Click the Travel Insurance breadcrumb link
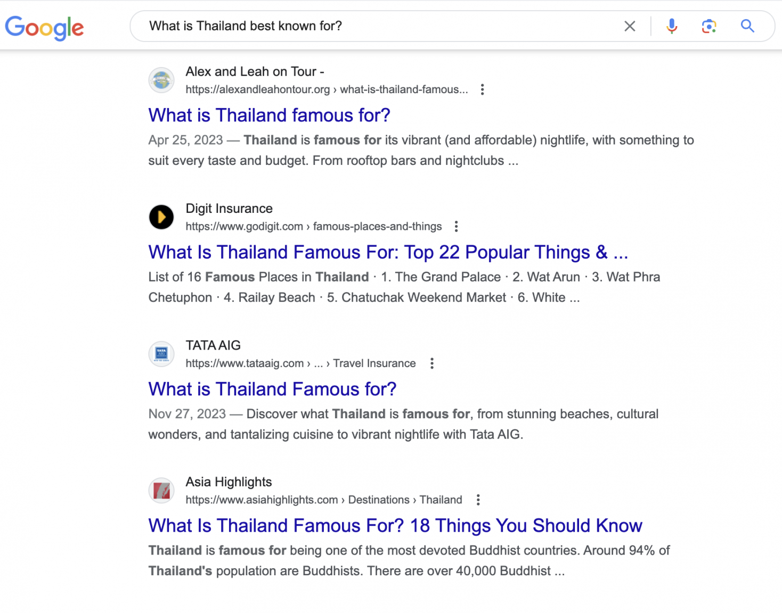Viewport: 782px width, 613px height. point(374,363)
